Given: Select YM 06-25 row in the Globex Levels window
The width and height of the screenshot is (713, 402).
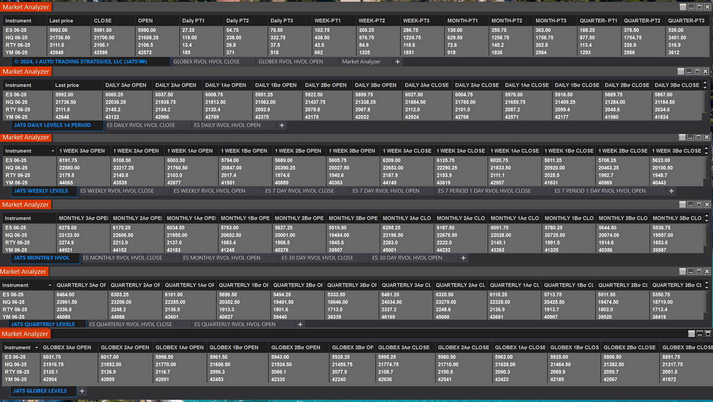Looking at the screenshot, I should [356, 380].
